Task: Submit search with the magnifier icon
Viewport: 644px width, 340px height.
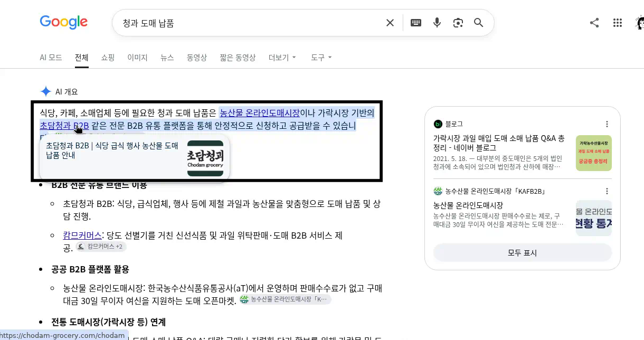Action: 478,23
